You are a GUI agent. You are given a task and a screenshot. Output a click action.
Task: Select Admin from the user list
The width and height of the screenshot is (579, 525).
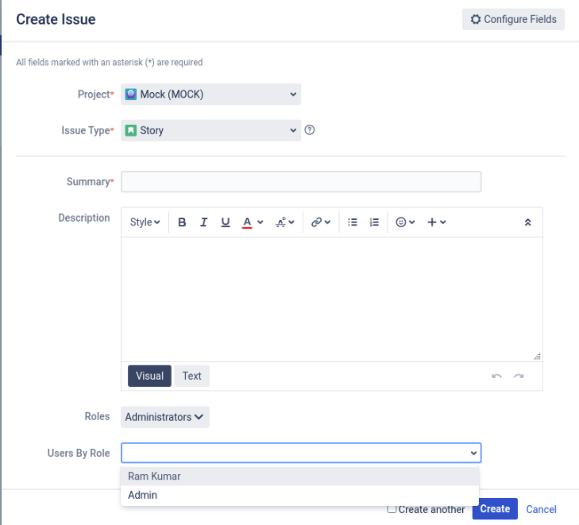pyautogui.click(x=300, y=495)
